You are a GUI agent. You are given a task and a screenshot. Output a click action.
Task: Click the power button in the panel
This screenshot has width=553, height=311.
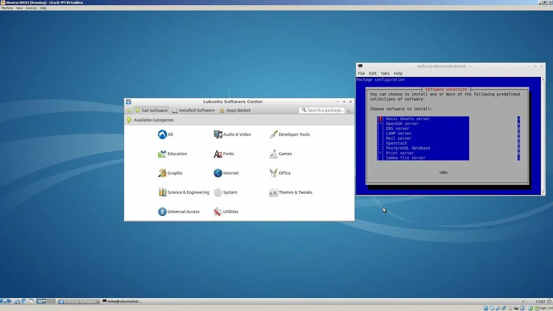click(549, 301)
